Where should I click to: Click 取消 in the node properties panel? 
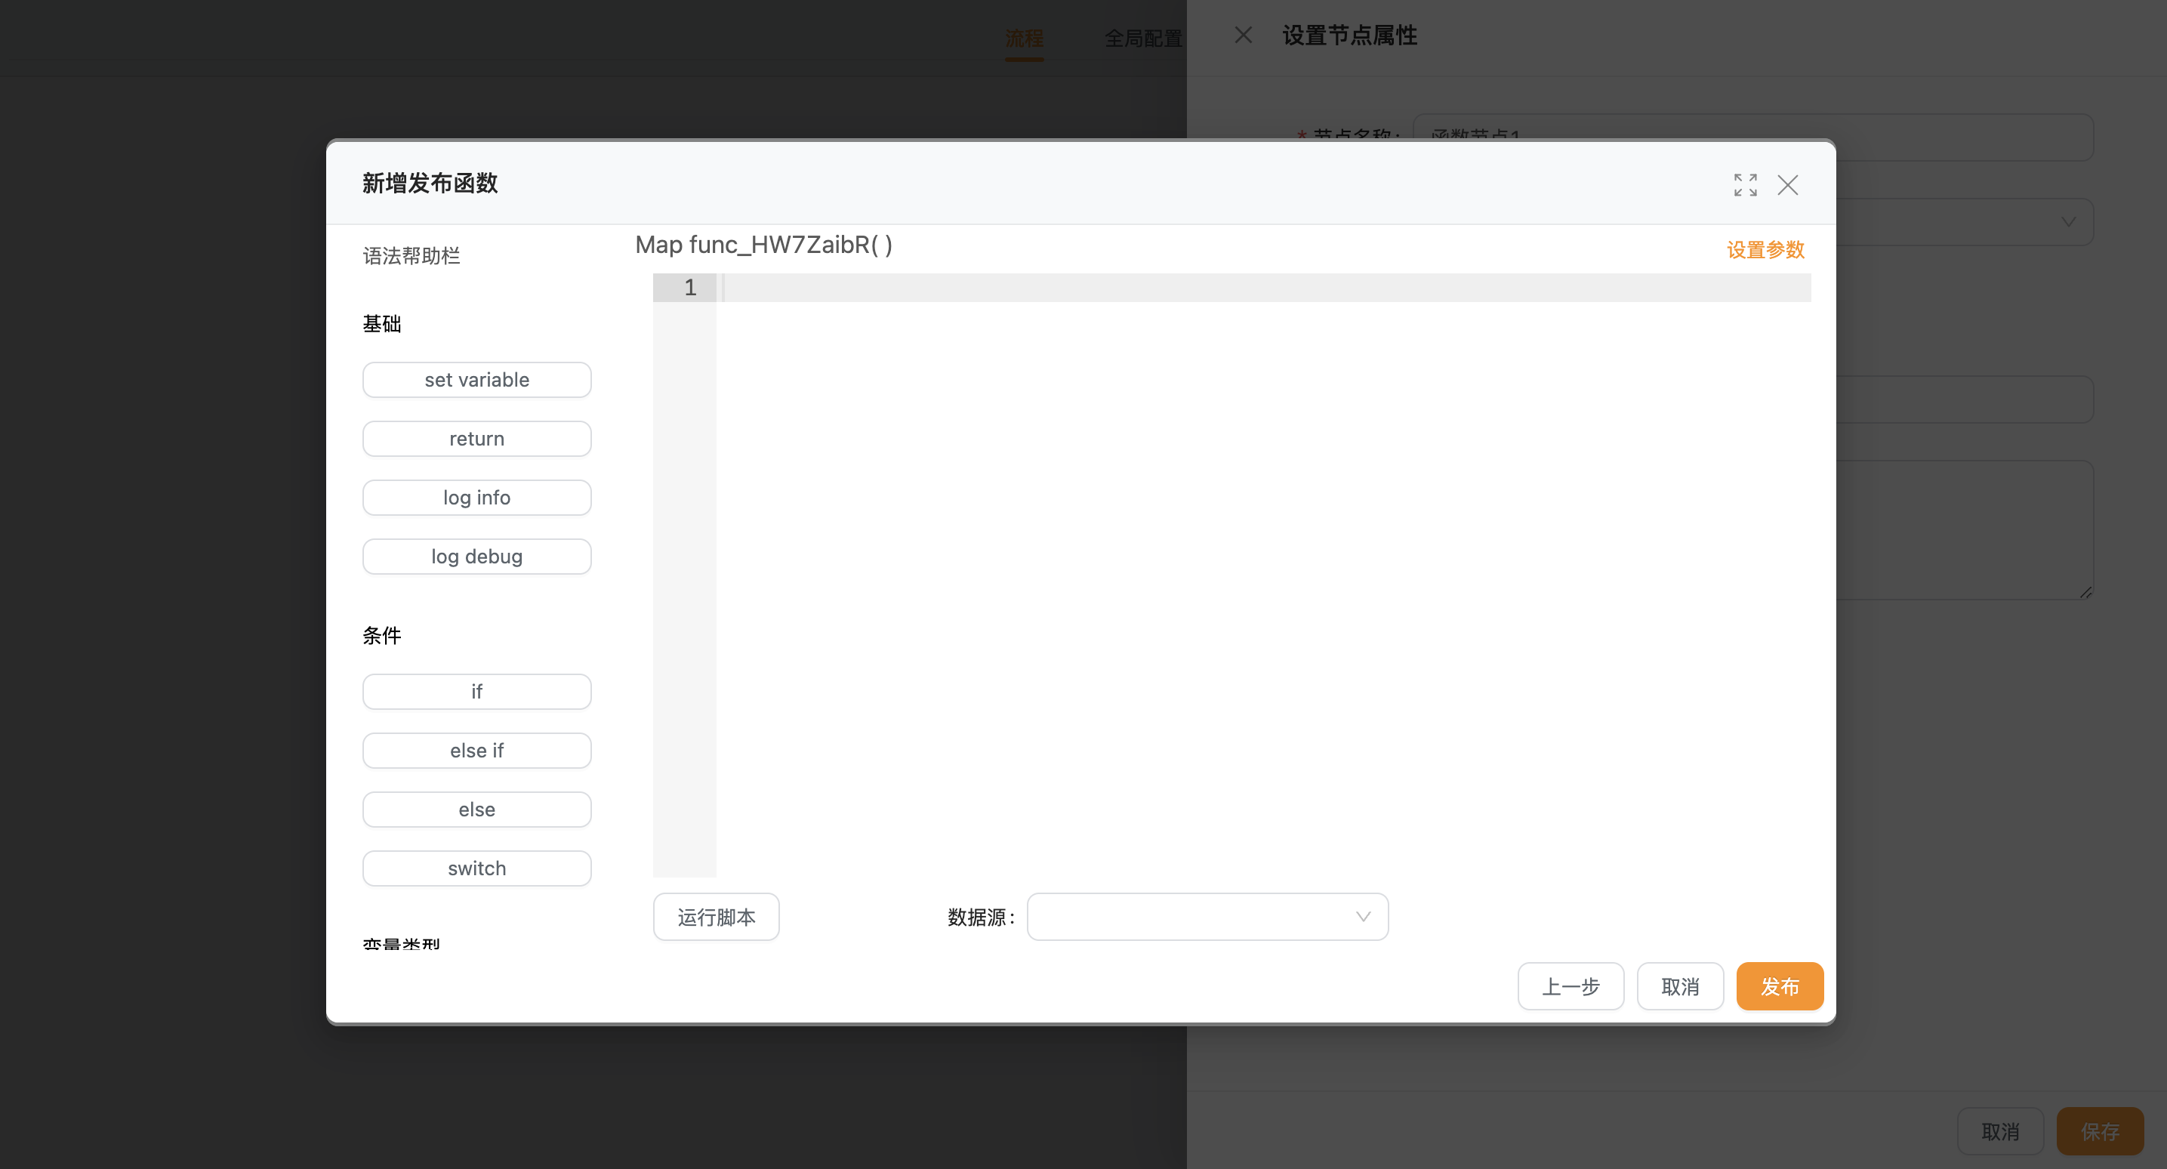[1999, 1131]
